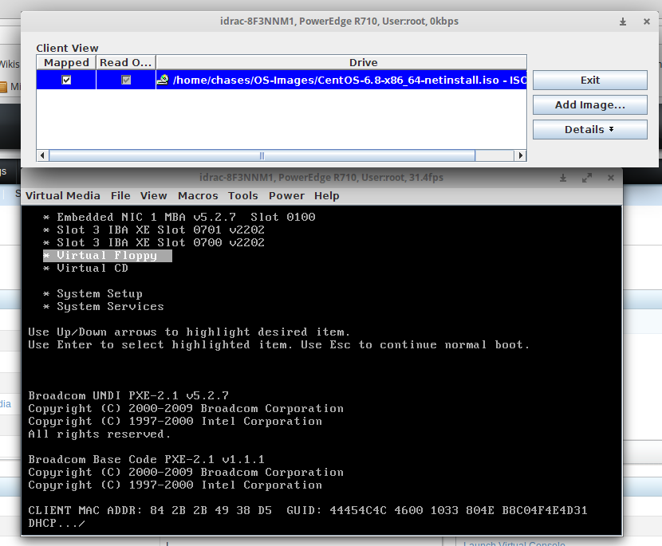This screenshot has width=662, height=546.
Task: Click the right arrow of the horizontal scrollbar
Action: click(x=520, y=155)
